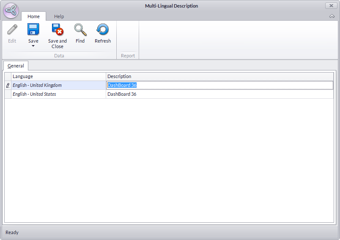Open the Help ribbon tab
Image resolution: width=340 pixels, height=240 pixels.
[59, 16]
